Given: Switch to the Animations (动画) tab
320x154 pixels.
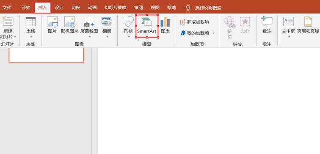Looking at the screenshot, I should click(x=92, y=8).
